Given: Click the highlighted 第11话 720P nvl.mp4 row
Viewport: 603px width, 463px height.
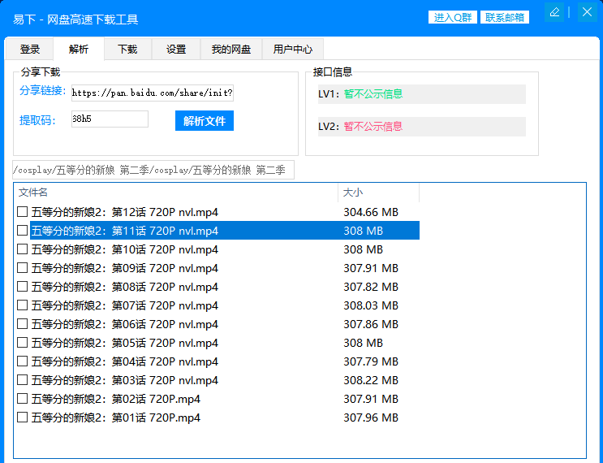Looking at the screenshot, I should tap(225, 231).
